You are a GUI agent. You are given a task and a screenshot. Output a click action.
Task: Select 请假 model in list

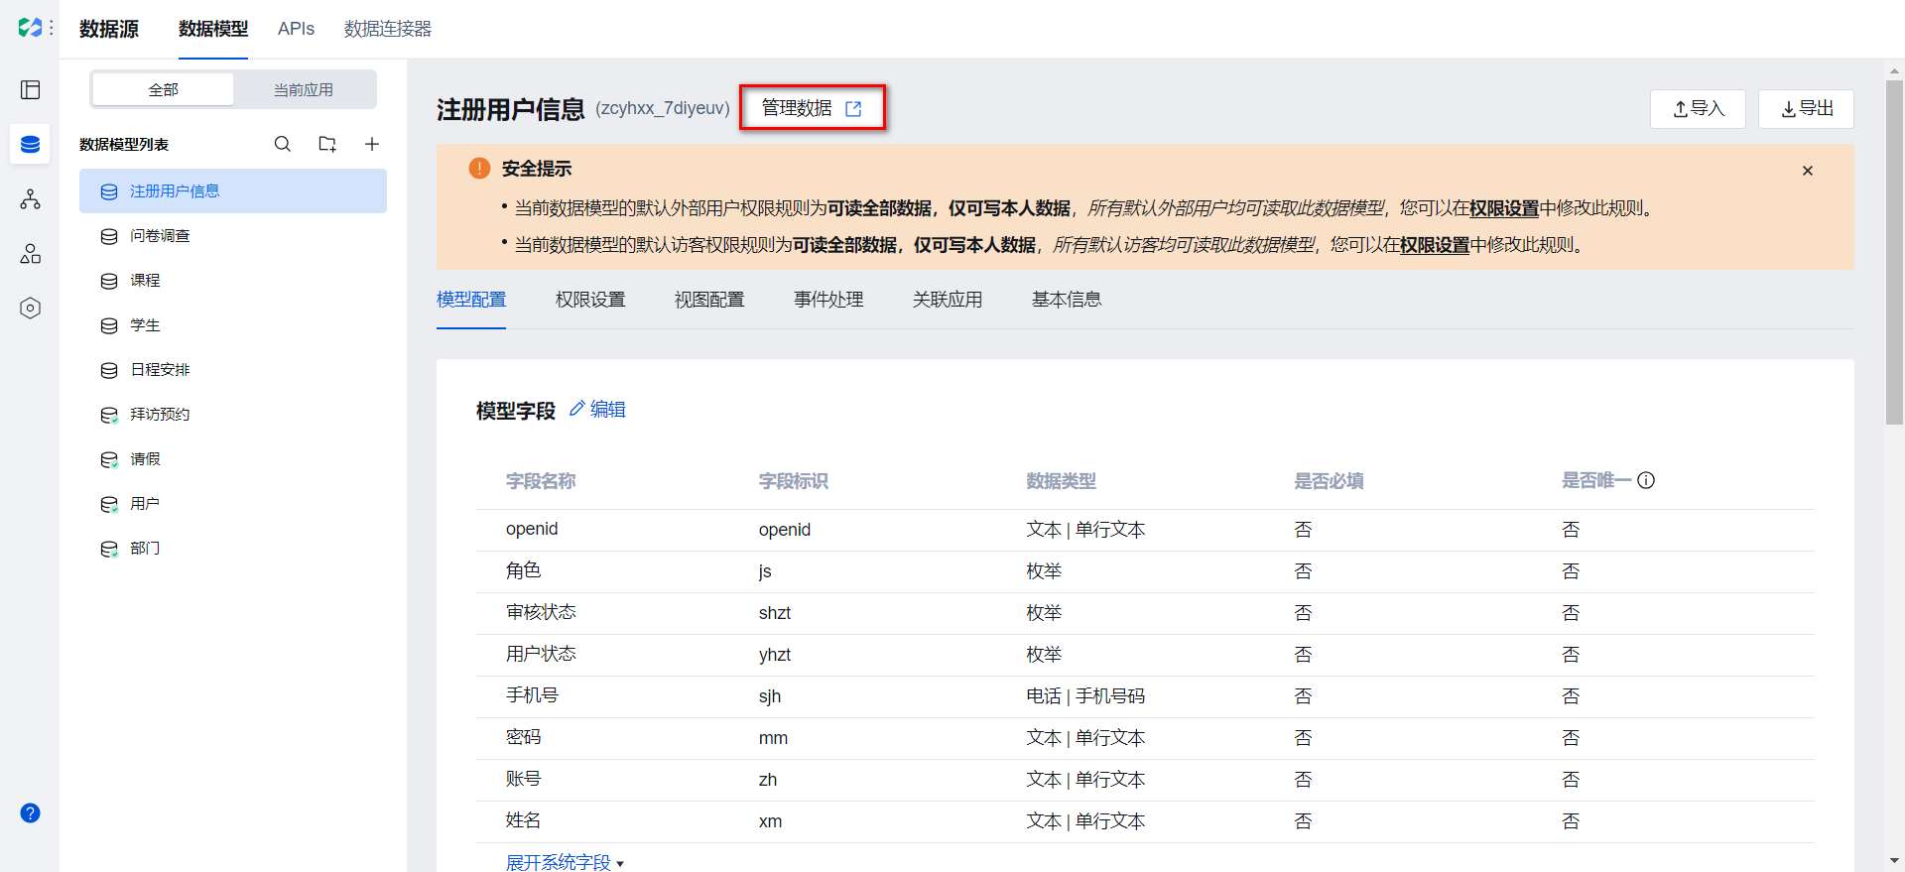(233, 459)
